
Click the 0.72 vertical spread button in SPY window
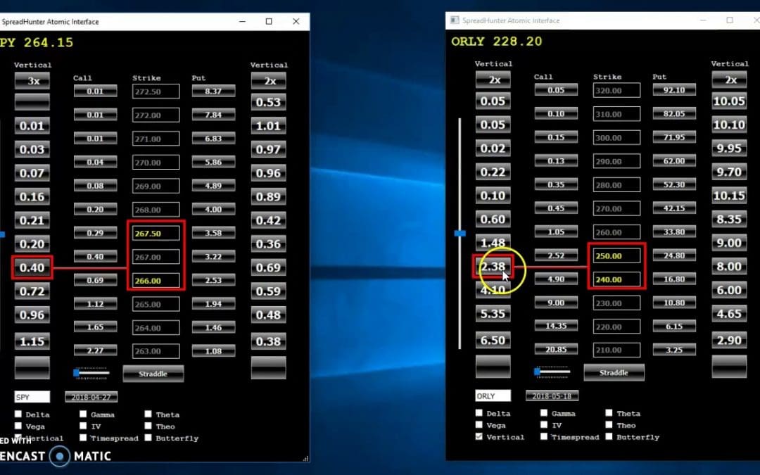(x=32, y=291)
